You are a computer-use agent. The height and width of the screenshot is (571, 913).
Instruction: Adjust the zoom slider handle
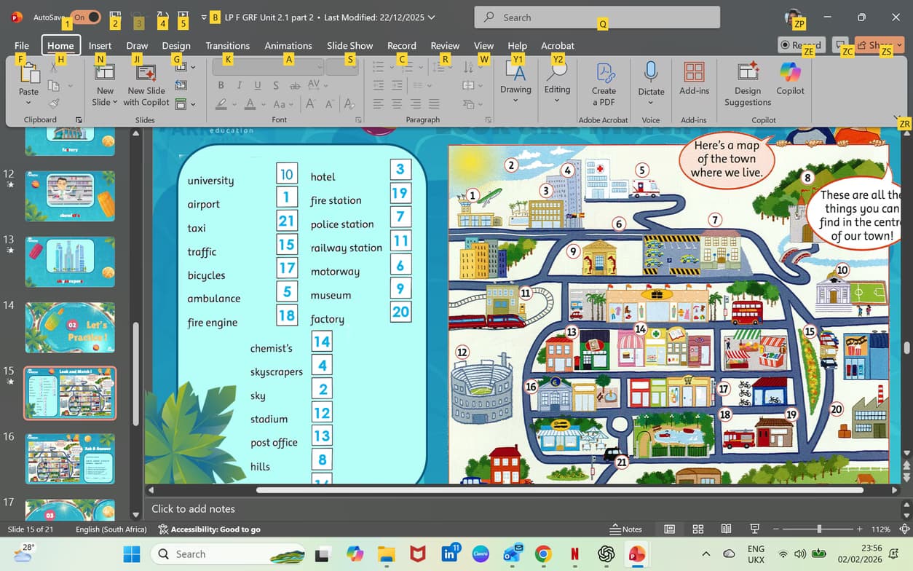tap(819, 529)
